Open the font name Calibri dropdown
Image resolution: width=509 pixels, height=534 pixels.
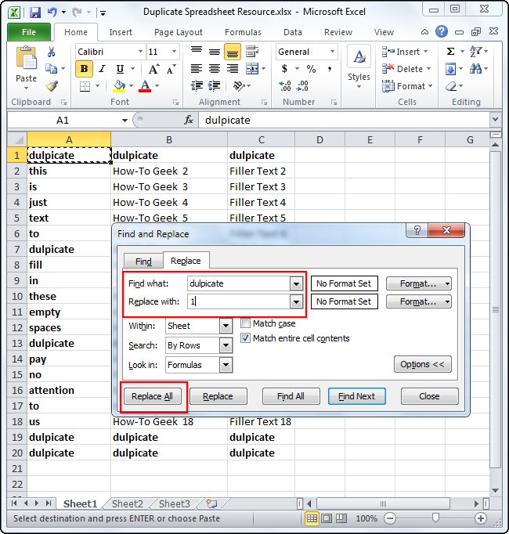140,52
